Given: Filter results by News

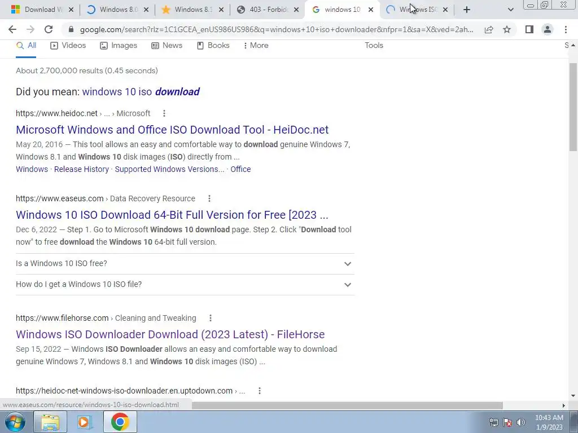Looking at the screenshot, I should (x=167, y=45).
